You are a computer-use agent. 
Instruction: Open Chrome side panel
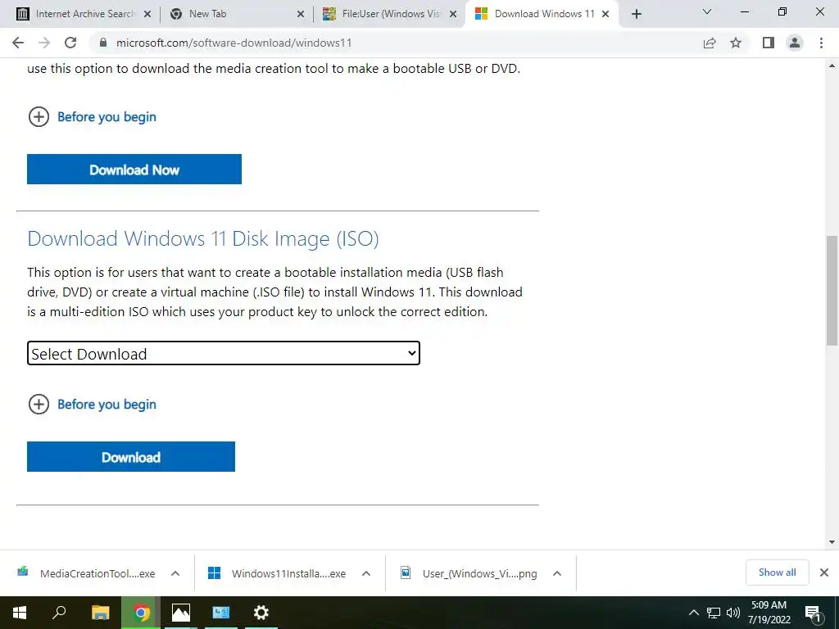pos(769,43)
